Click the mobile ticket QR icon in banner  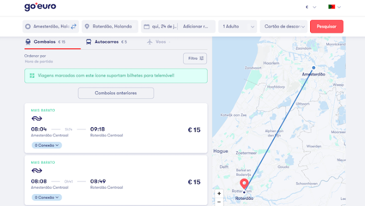pyautogui.click(x=32, y=75)
